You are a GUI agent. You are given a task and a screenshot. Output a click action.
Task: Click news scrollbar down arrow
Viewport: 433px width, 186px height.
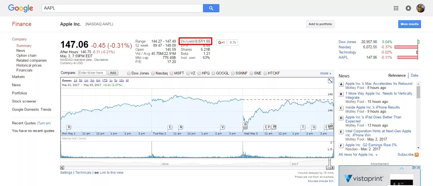tap(419, 148)
